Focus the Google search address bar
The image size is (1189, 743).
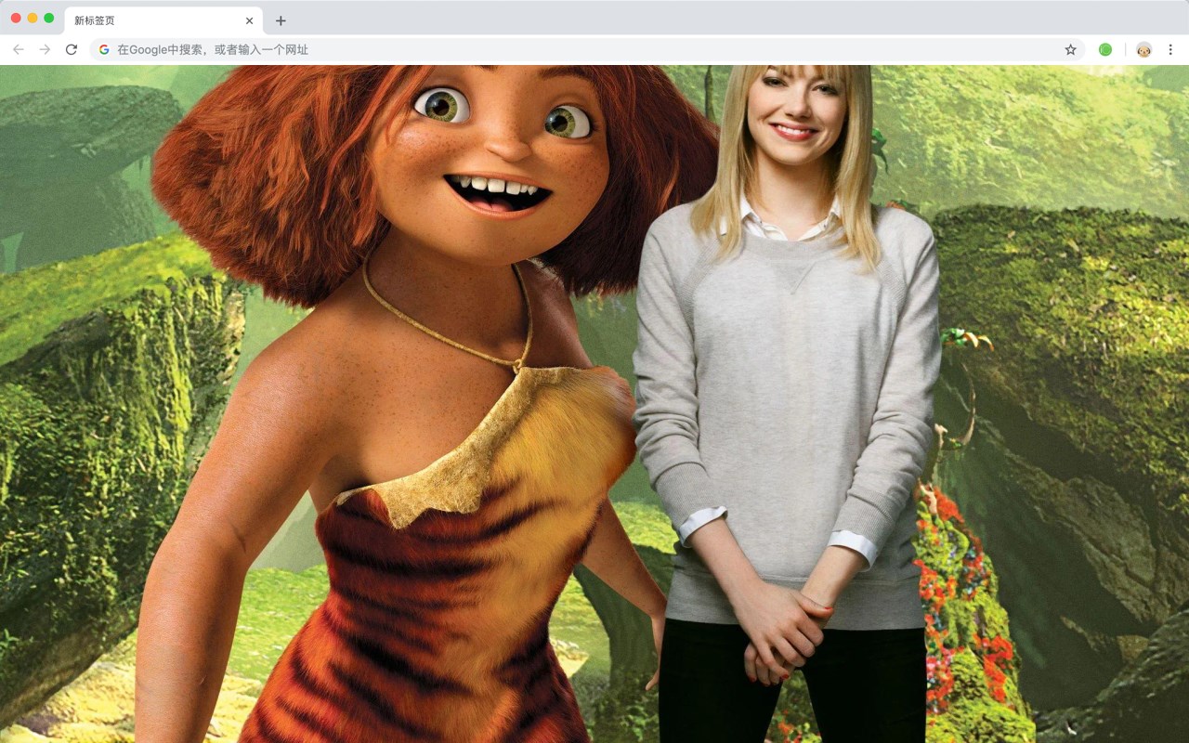tap(587, 49)
